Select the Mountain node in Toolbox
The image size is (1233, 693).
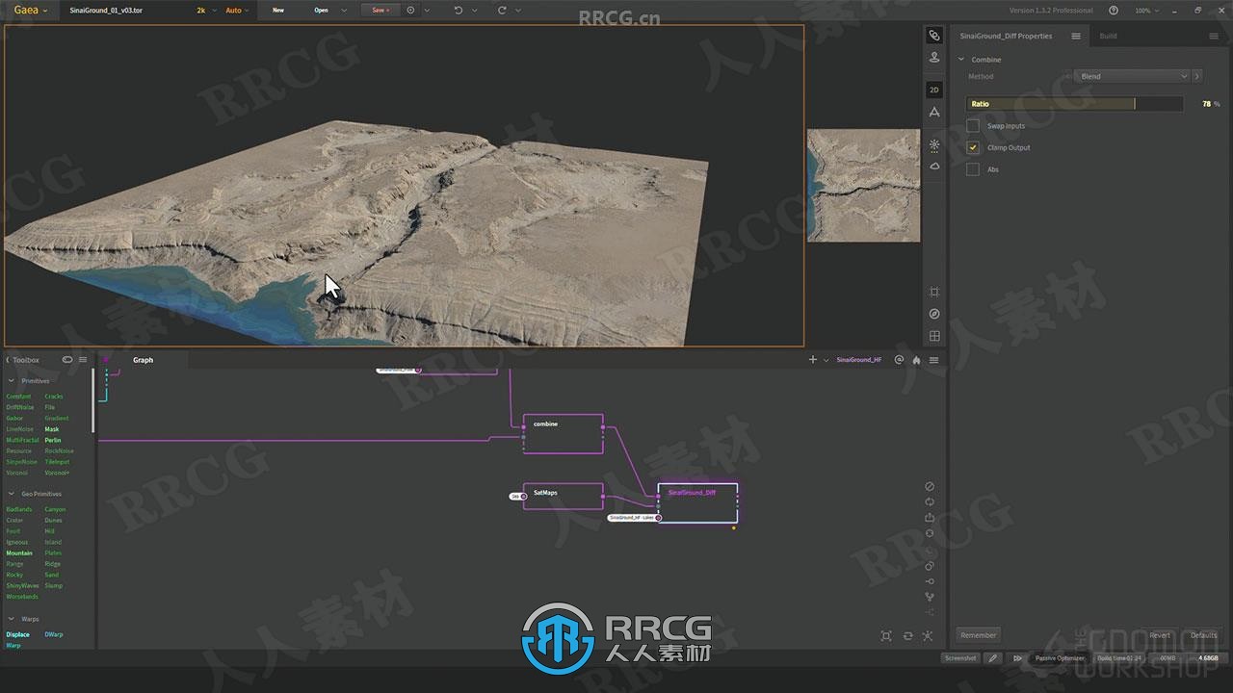(x=19, y=553)
